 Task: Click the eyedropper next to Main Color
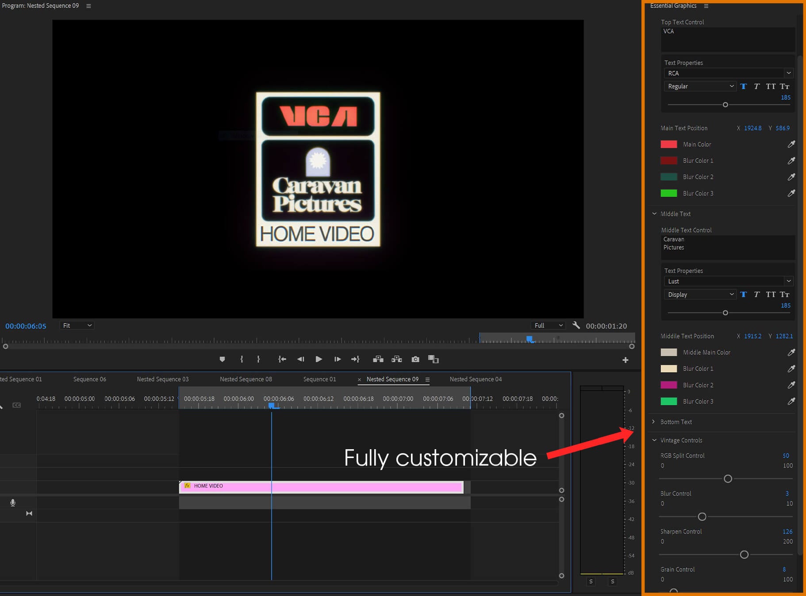tap(791, 144)
